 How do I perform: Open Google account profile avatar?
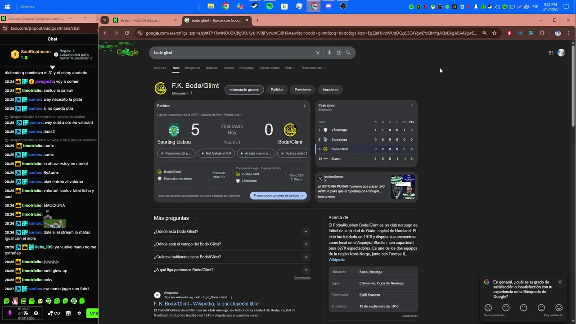click(561, 53)
